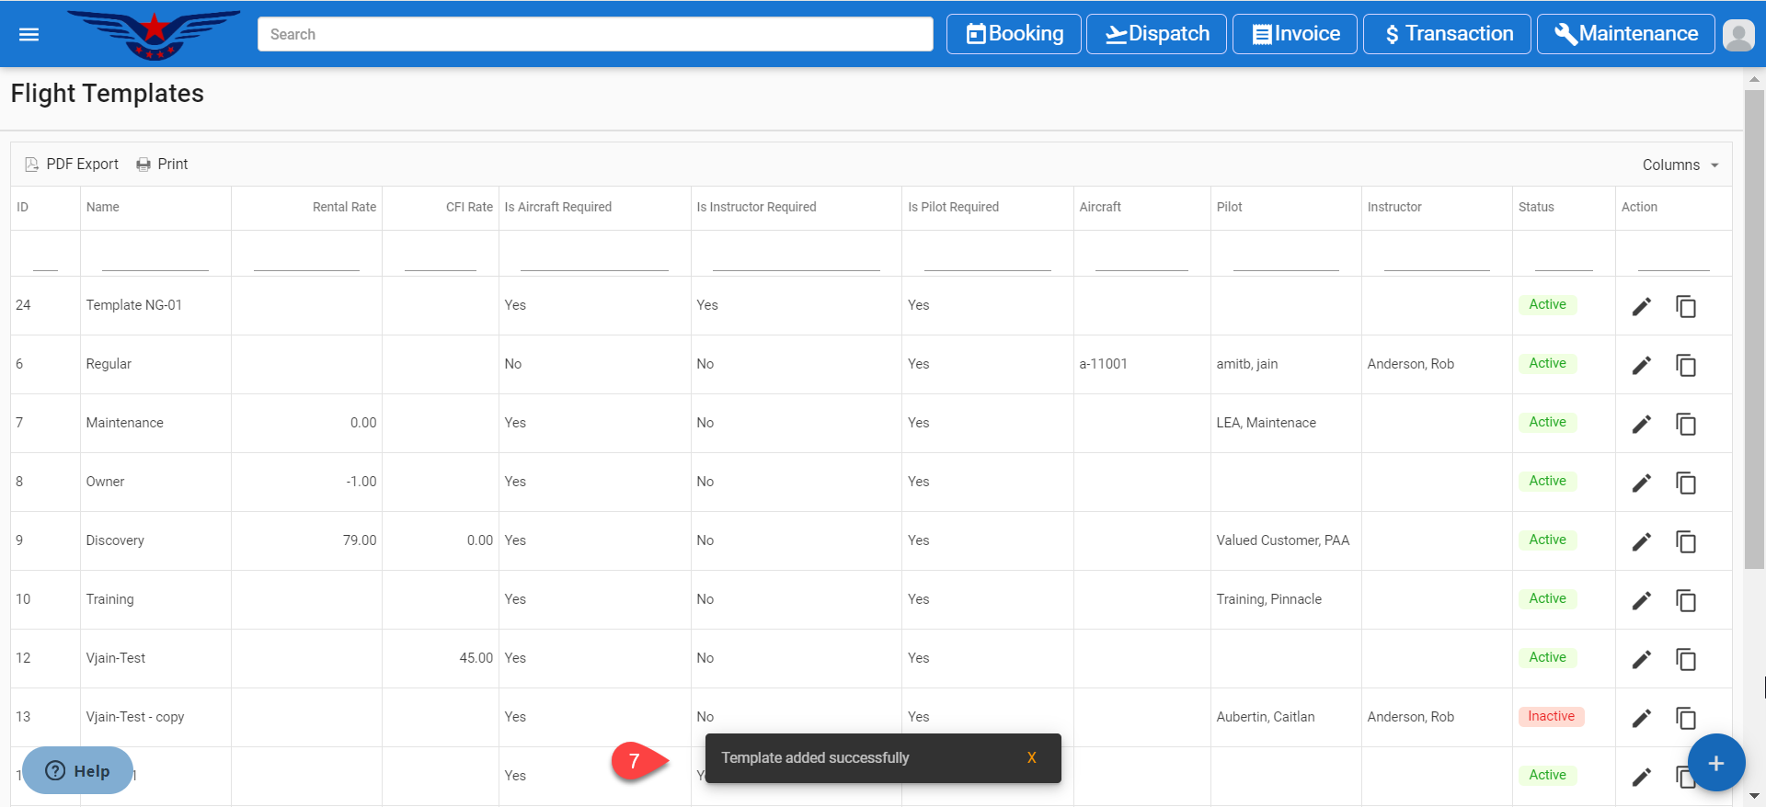
Task: Click the Name column filter input
Action: coord(155,258)
